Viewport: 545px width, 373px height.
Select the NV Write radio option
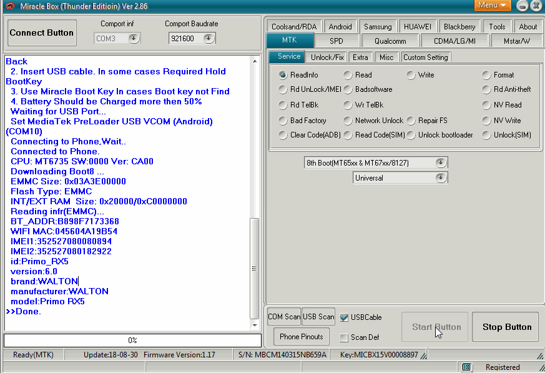pyautogui.click(x=486, y=121)
